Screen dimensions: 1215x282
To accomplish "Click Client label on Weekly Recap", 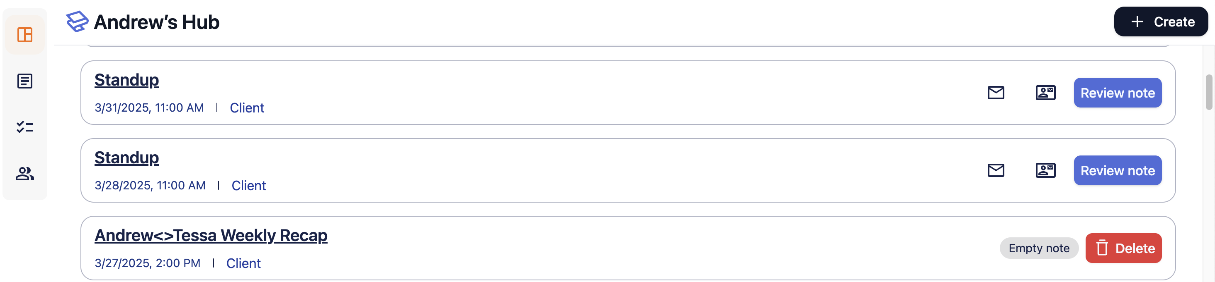I will [243, 263].
